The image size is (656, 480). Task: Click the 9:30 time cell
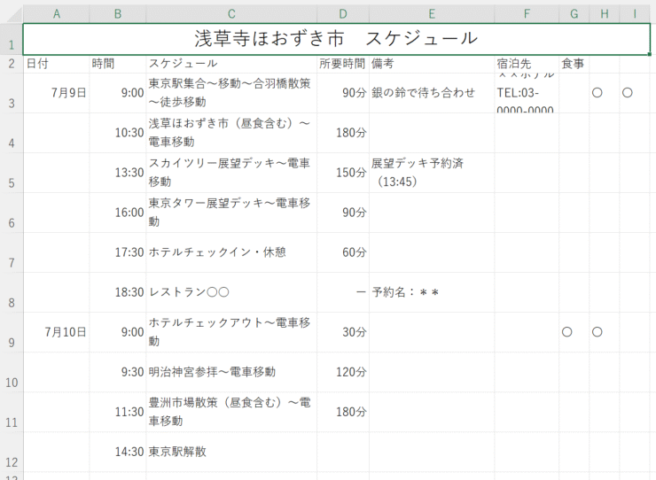(x=118, y=372)
